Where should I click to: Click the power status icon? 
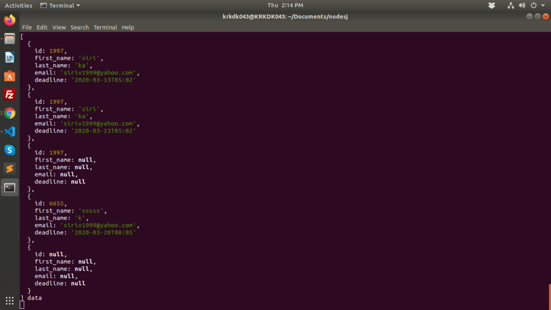coord(533,5)
